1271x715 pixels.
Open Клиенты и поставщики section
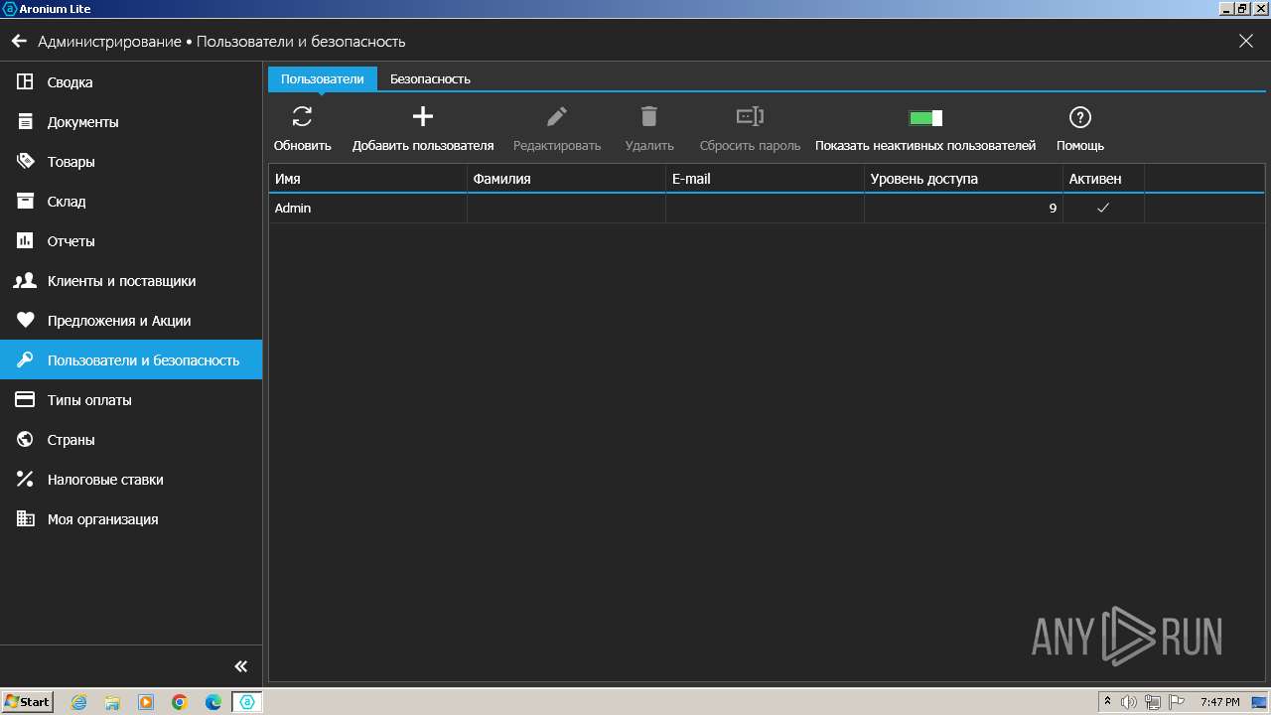(131, 281)
